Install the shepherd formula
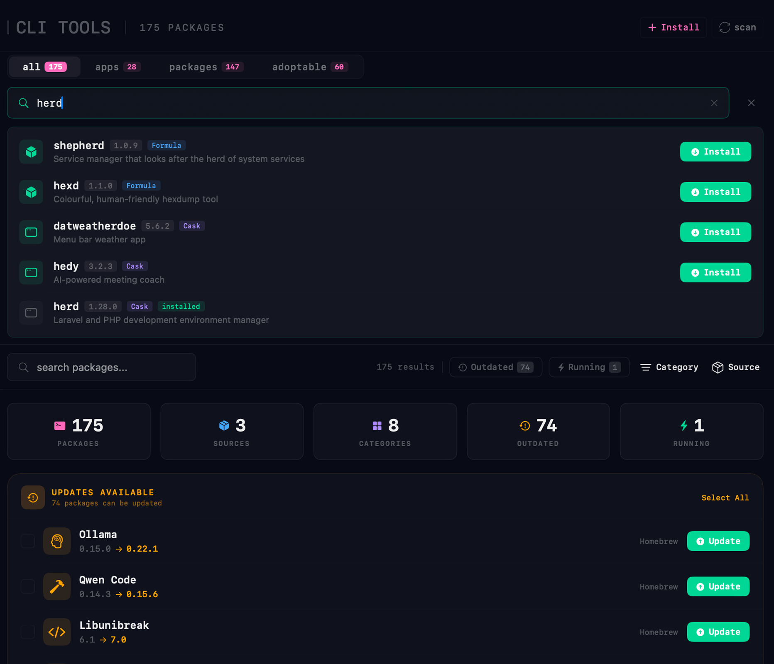This screenshot has height=664, width=774. [x=715, y=152]
